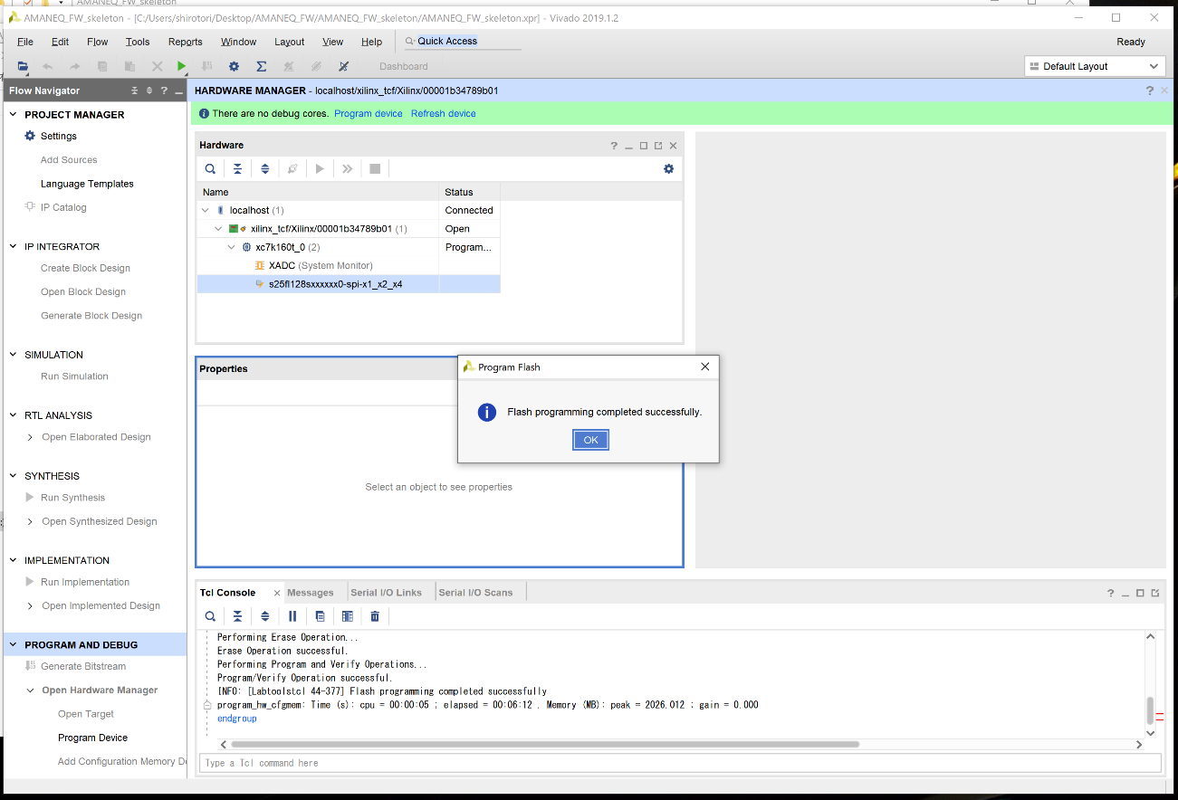
Task: Open the Default Layout dropdown
Action: (1094, 66)
